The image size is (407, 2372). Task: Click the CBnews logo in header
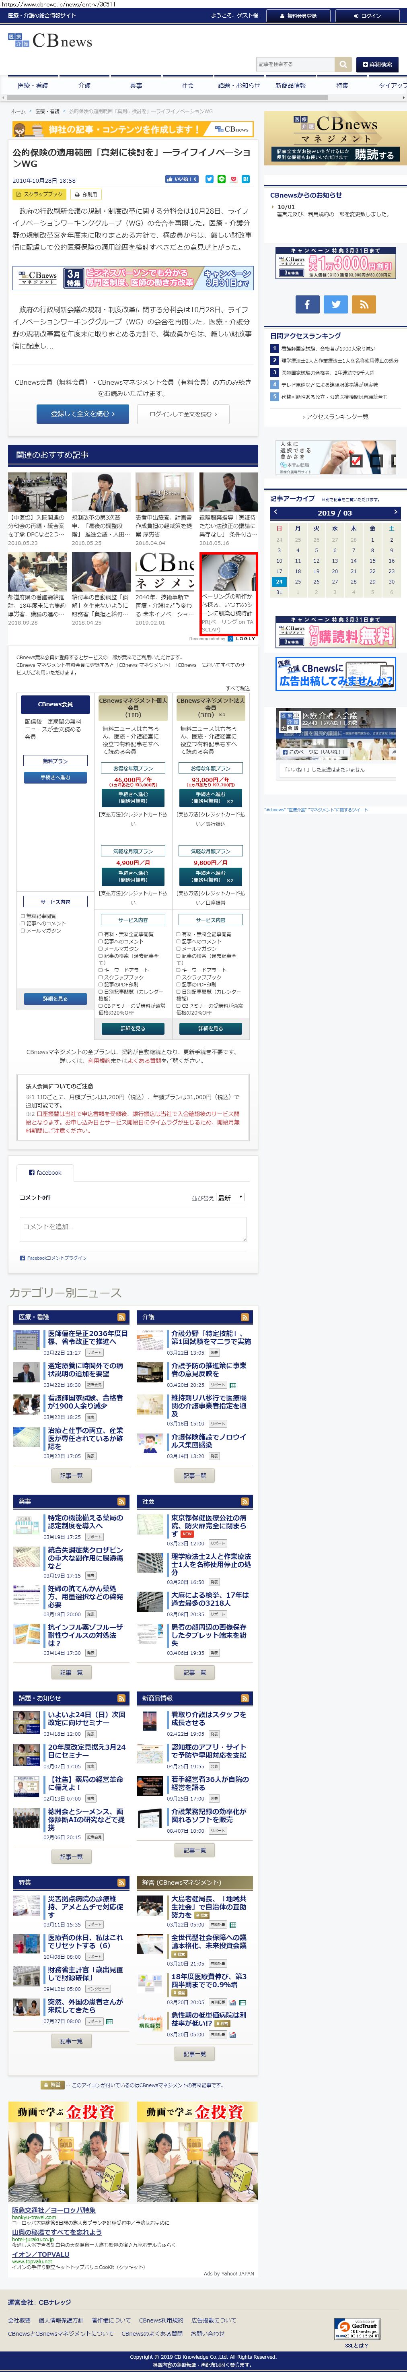50,41
